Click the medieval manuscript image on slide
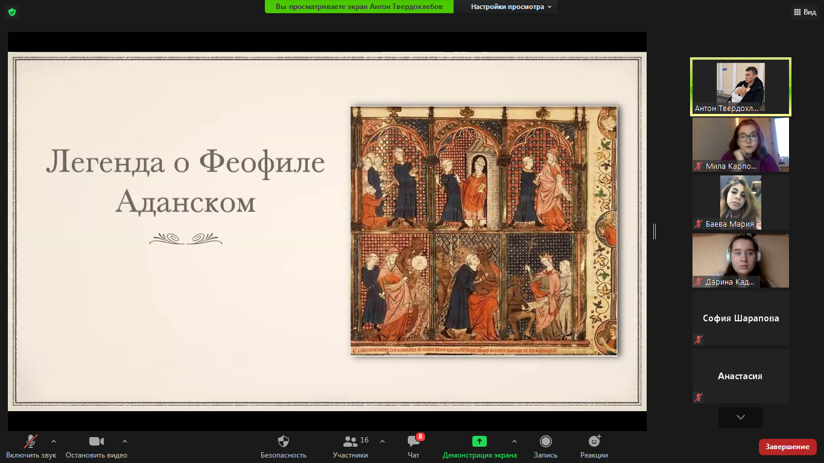The height and width of the screenshot is (463, 824). (484, 231)
